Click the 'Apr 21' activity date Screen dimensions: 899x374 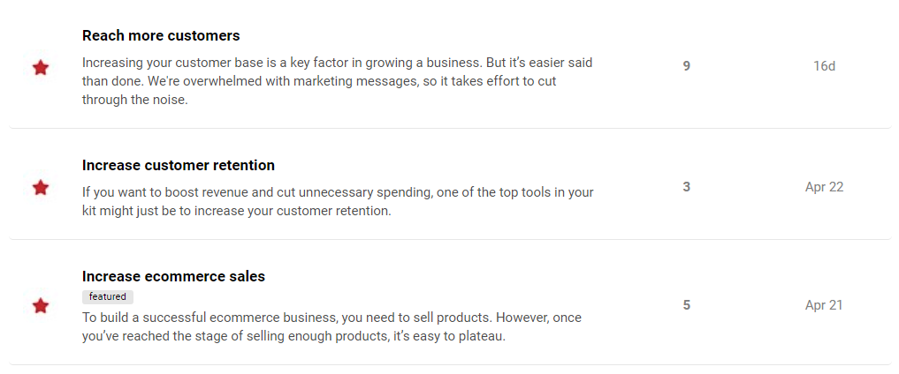click(x=824, y=305)
